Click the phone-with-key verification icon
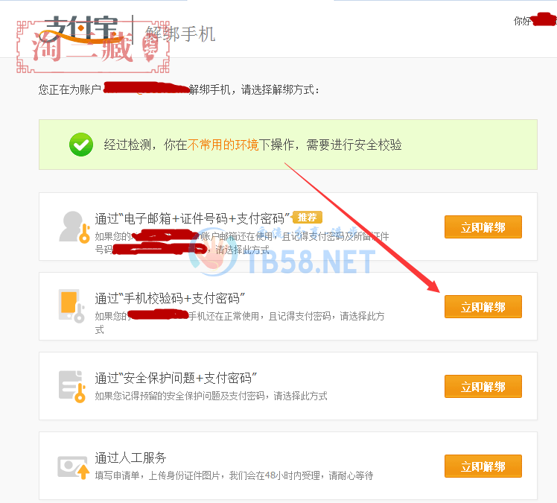This screenshot has height=503, width=557. (x=71, y=306)
